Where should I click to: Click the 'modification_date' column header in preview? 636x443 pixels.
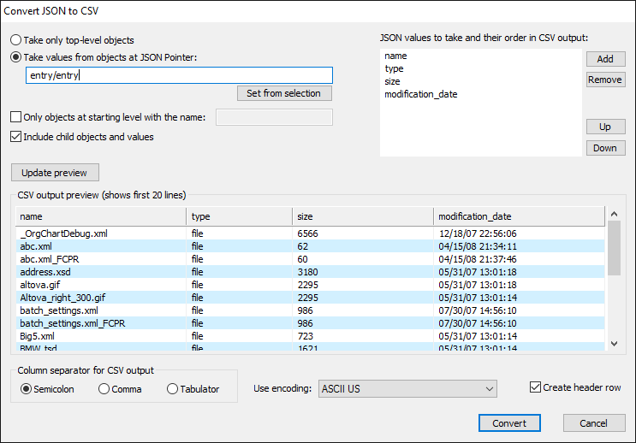tap(520, 216)
